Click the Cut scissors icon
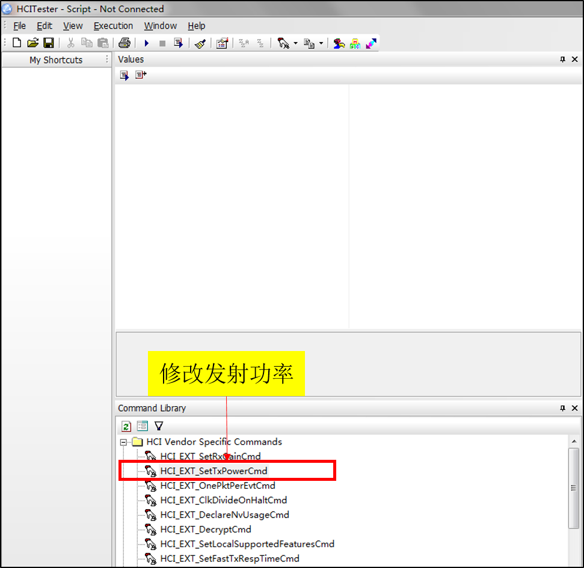 70,43
